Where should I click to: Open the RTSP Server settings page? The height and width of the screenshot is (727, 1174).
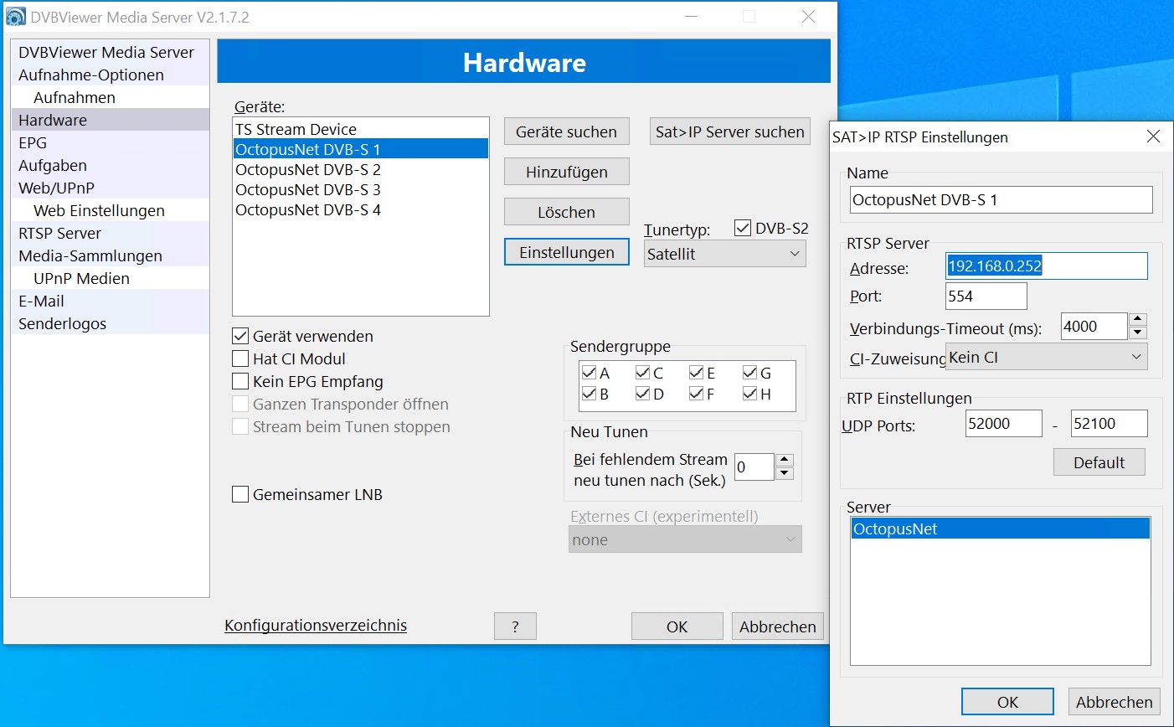pyautogui.click(x=110, y=233)
